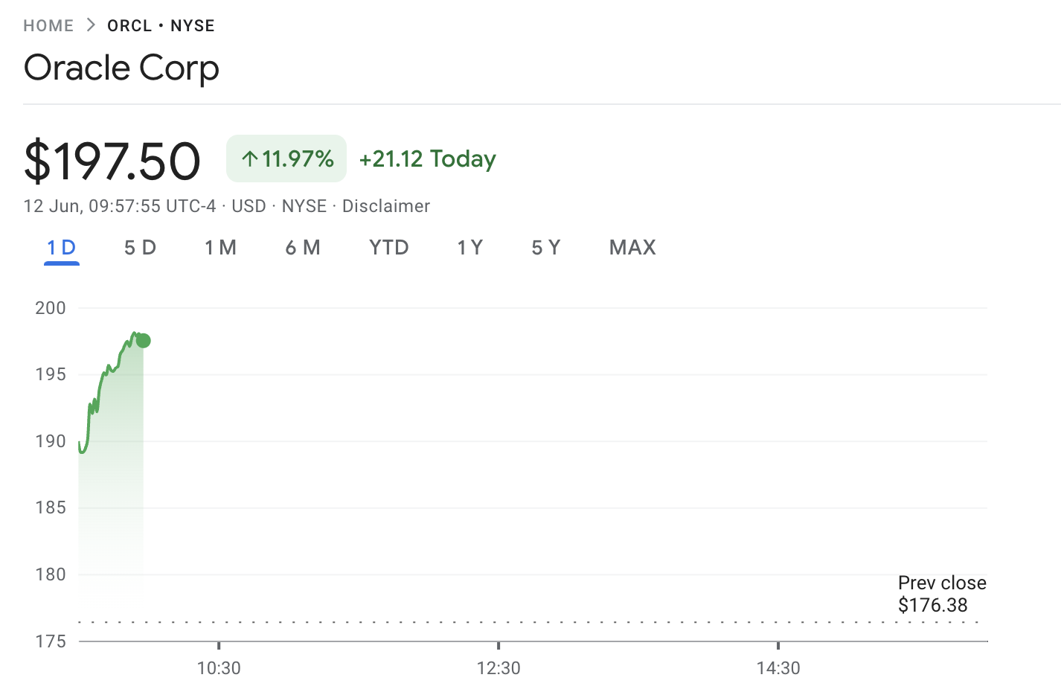Screen dimensions: 1061x695
Task: Click the Oracle Corp title heading
Action: pyautogui.click(x=121, y=68)
